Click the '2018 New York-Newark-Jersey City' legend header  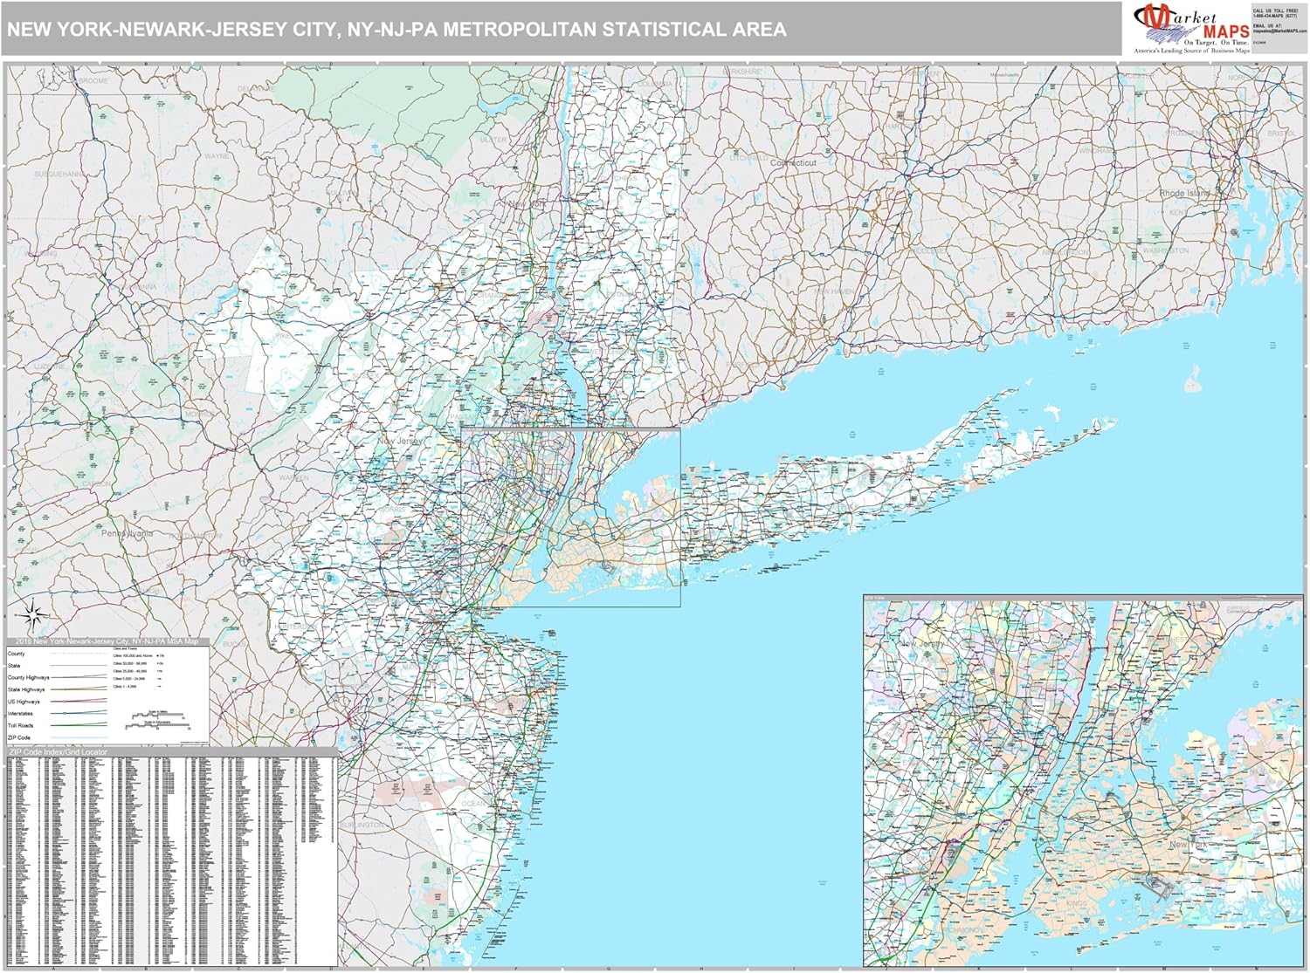point(107,642)
